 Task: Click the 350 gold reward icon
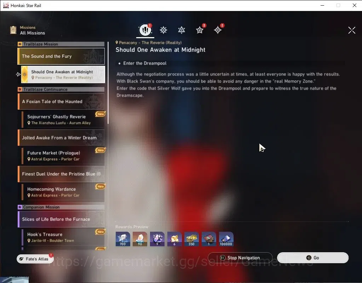192,239
